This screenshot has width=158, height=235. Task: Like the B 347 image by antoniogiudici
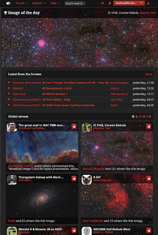(149, 179)
